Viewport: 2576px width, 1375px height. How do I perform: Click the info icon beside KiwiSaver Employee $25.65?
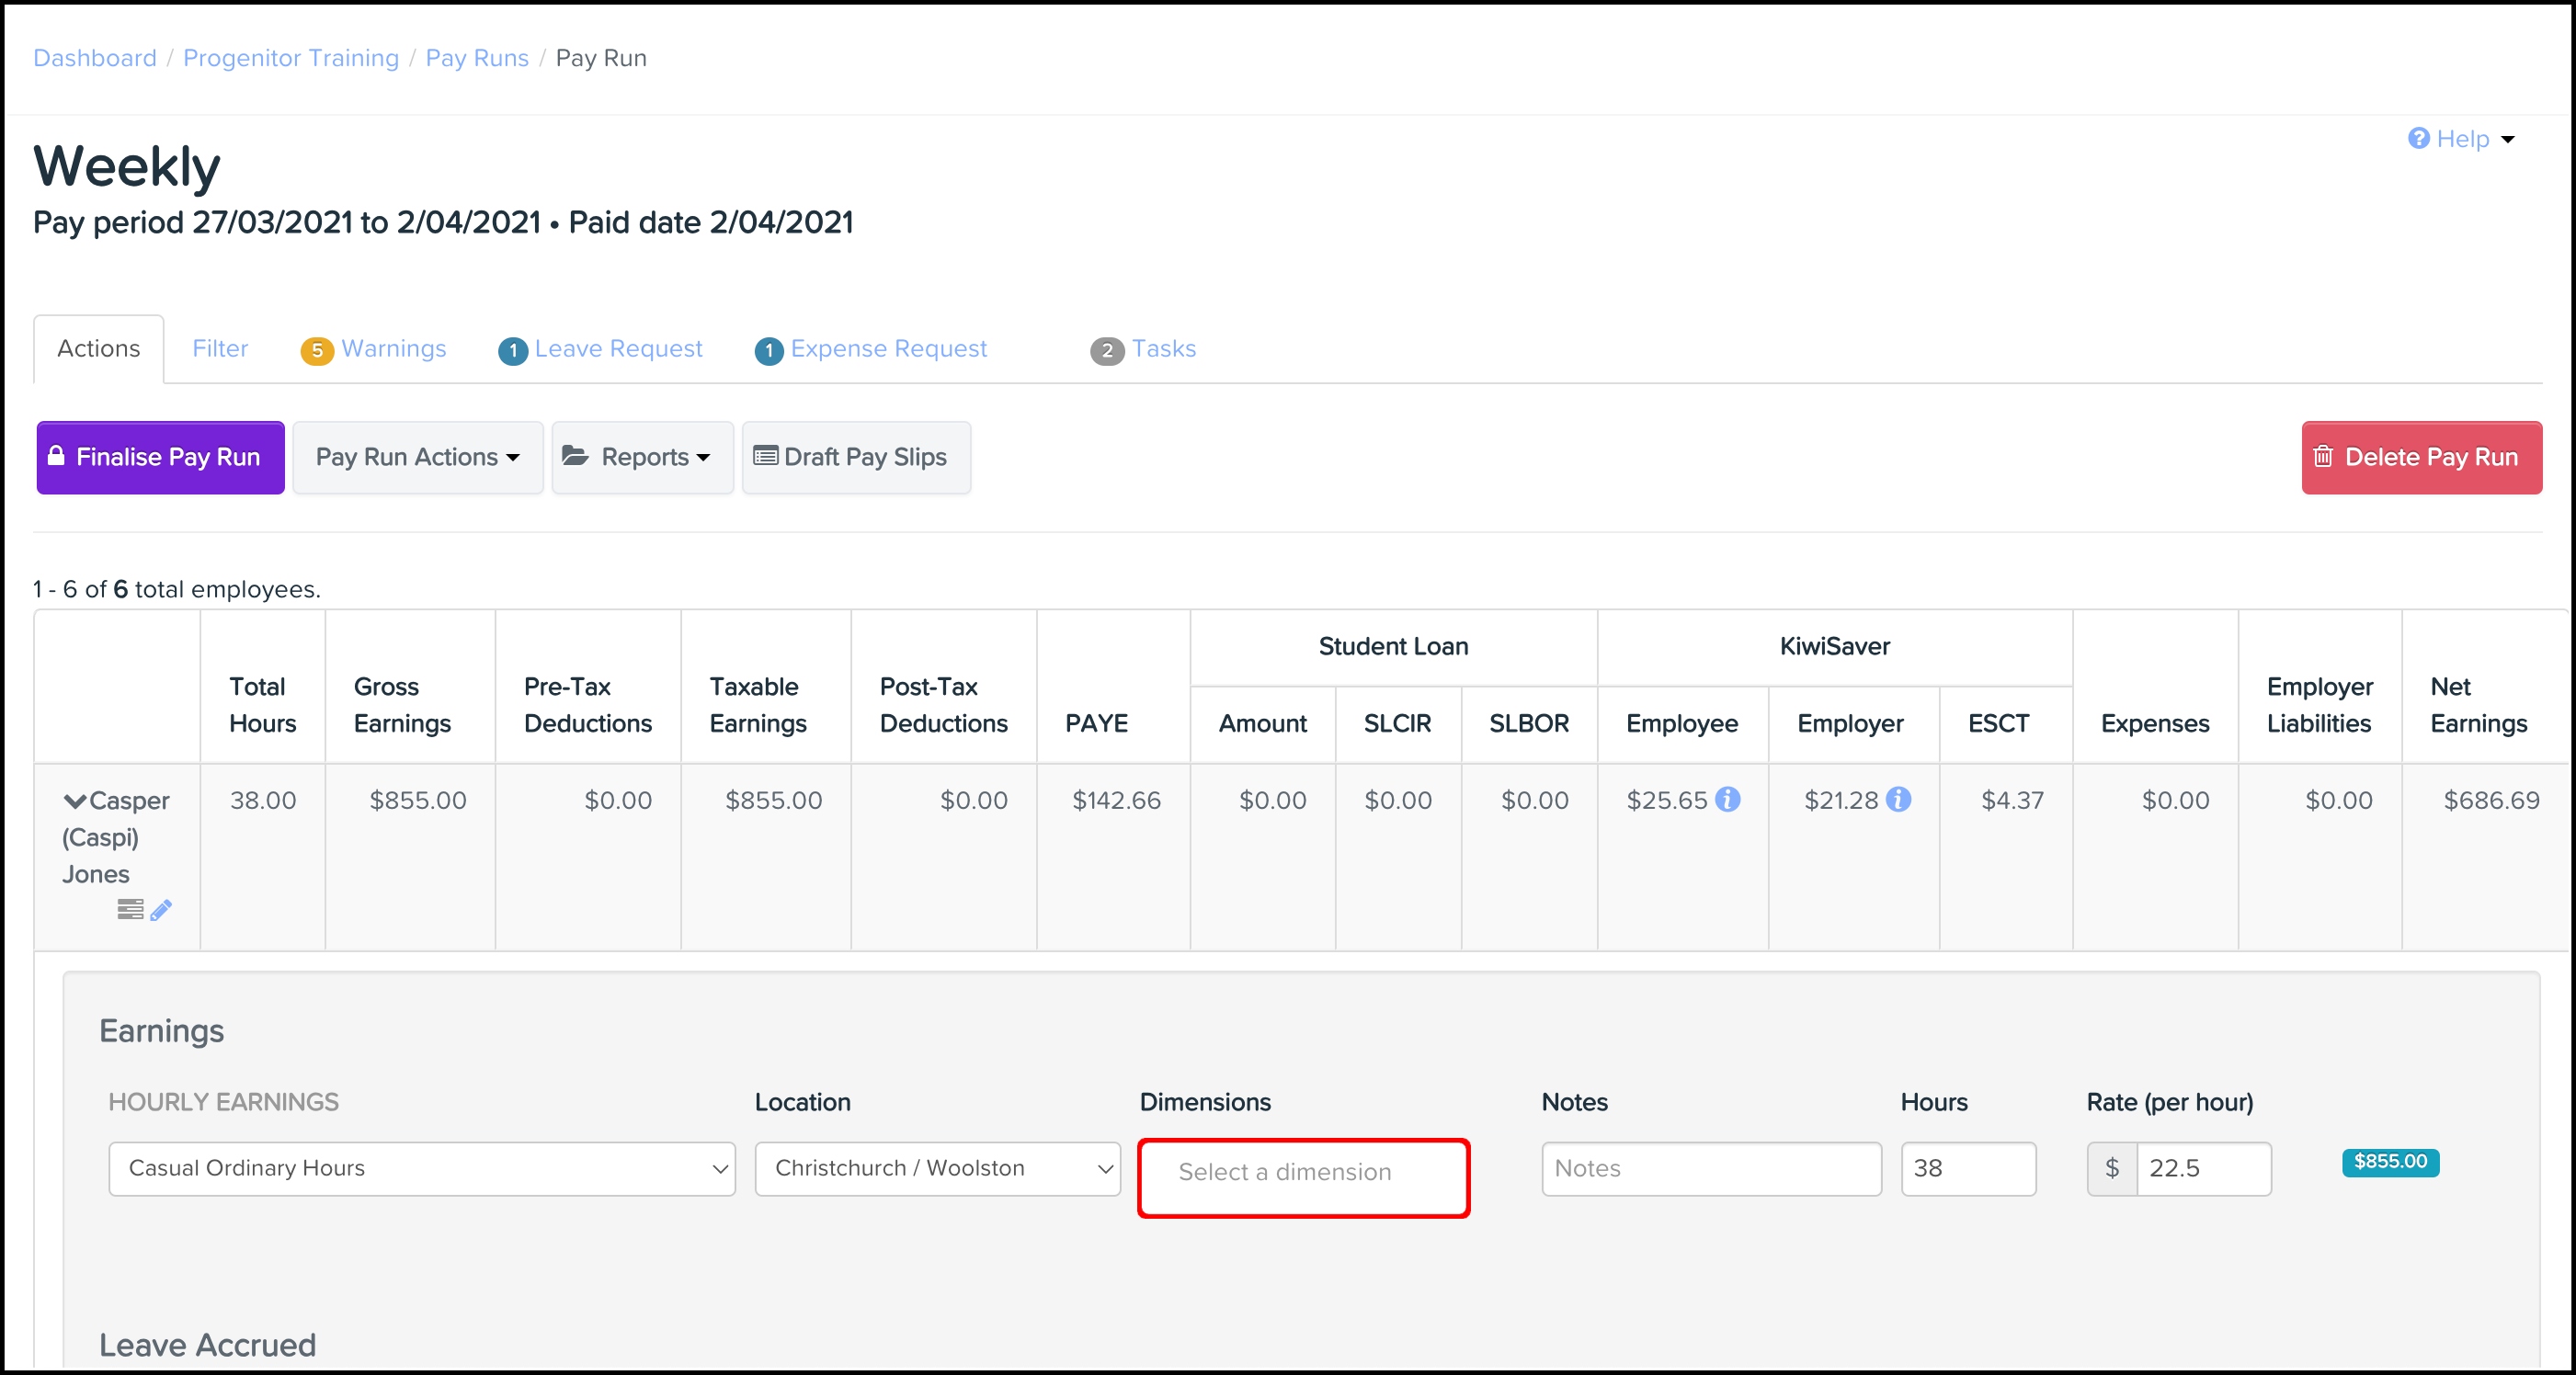click(1727, 800)
